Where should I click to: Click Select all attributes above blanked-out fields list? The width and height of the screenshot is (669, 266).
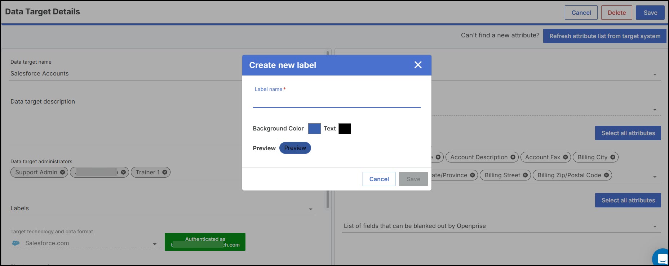coord(628,200)
